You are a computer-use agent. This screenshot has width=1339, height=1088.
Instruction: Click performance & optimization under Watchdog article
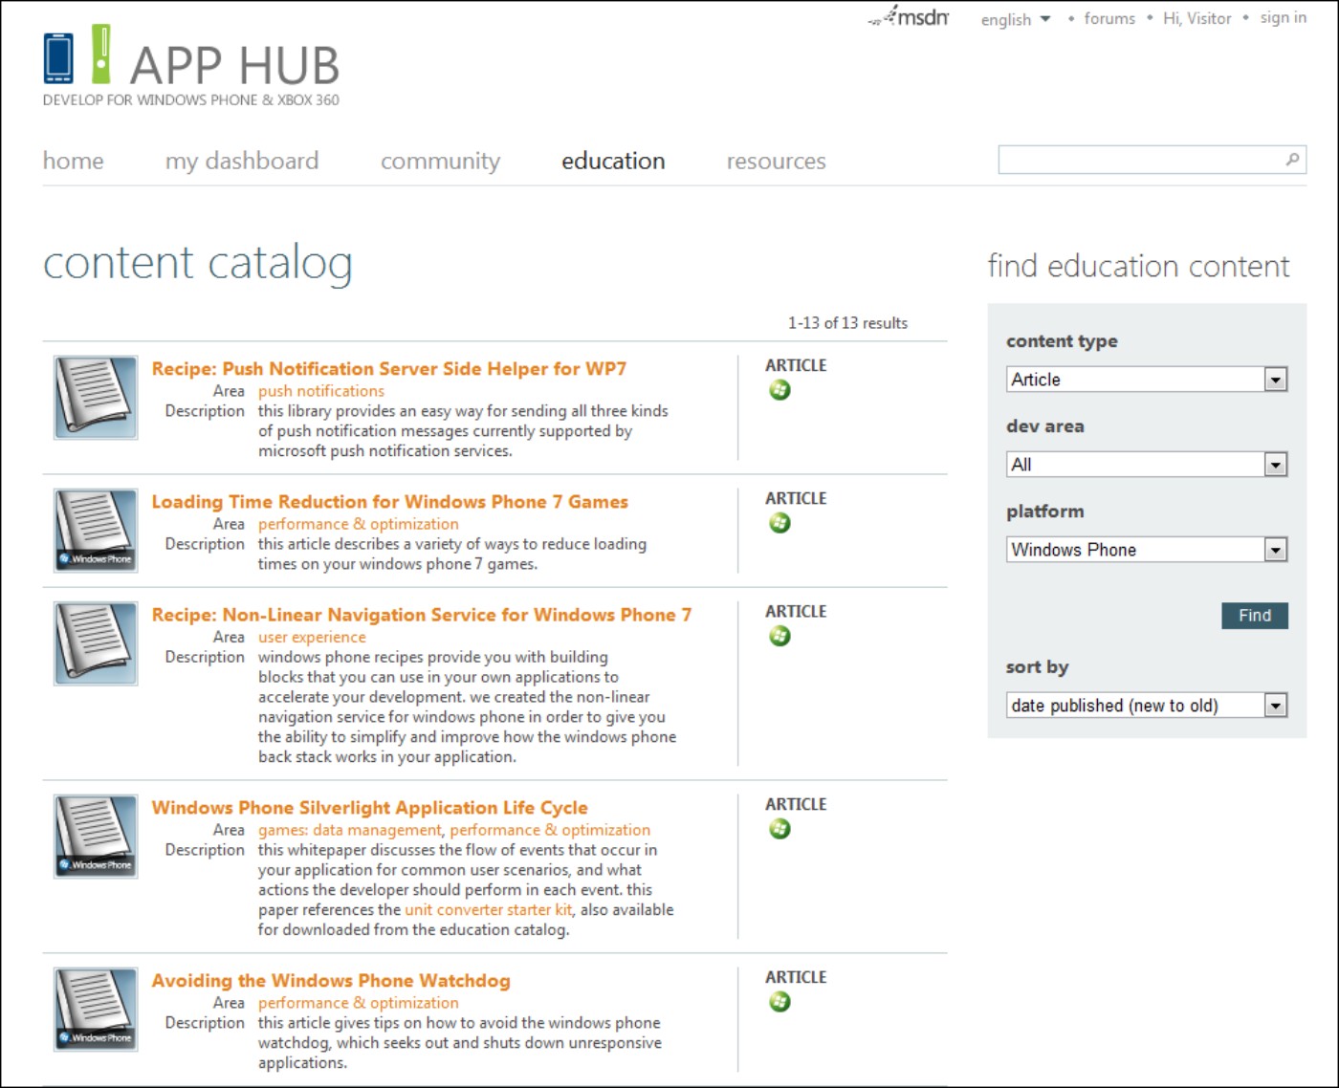359,1004
